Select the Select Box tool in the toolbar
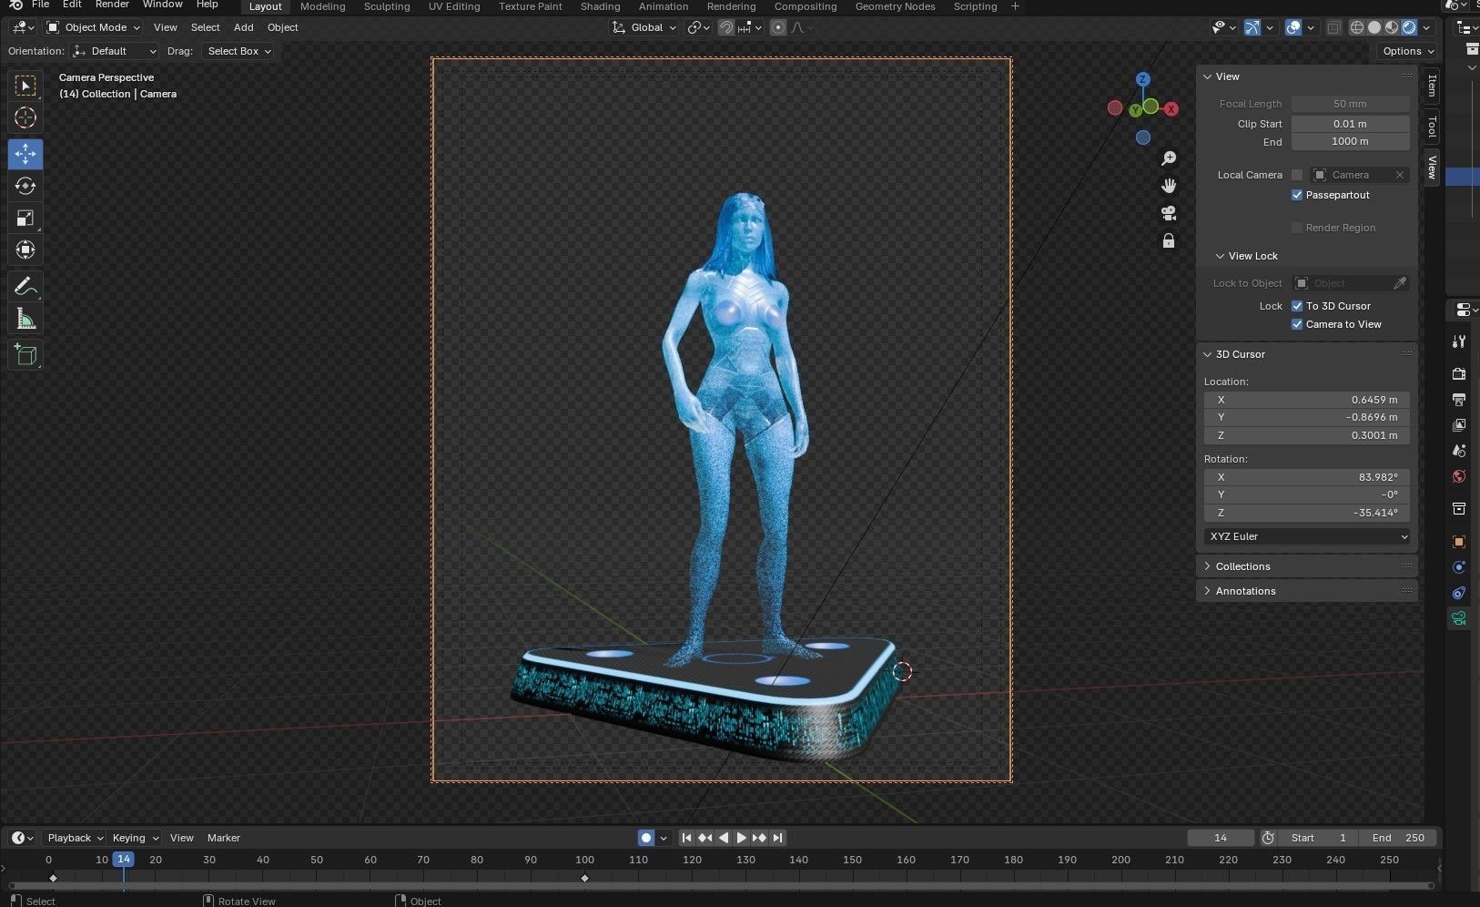 pyautogui.click(x=25, y=86)
